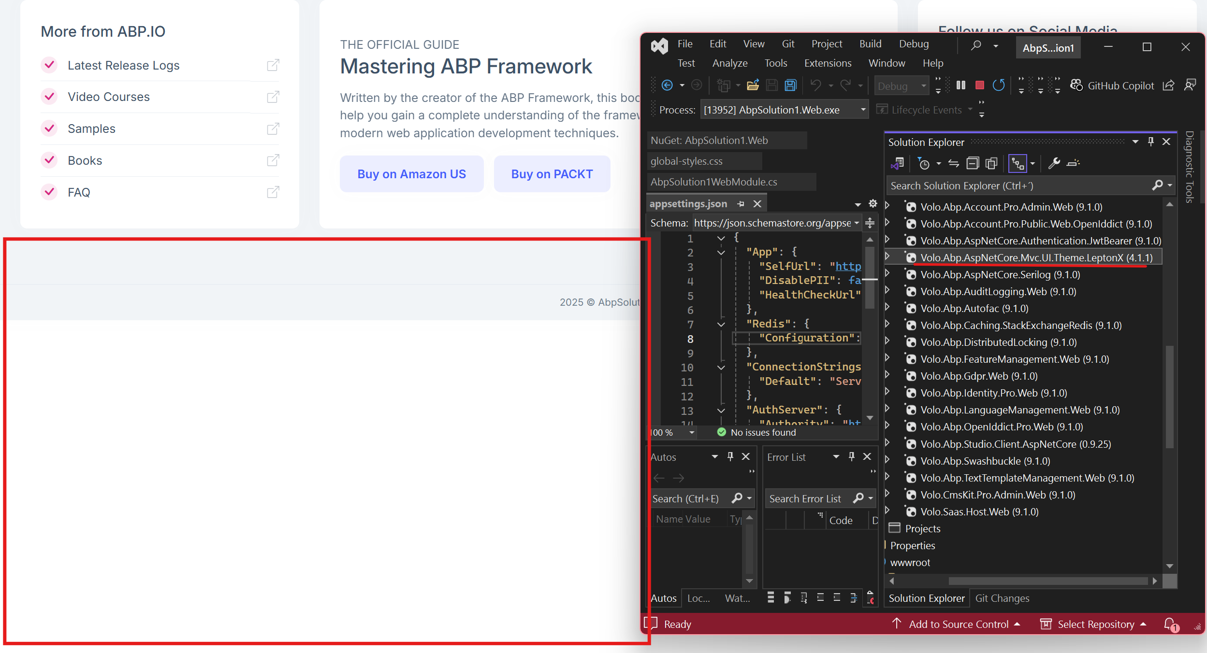This screenshot has width=1207, height=653.
Task: Toggle pin on appsettings.json tab
Action: (x=741, y=204)
